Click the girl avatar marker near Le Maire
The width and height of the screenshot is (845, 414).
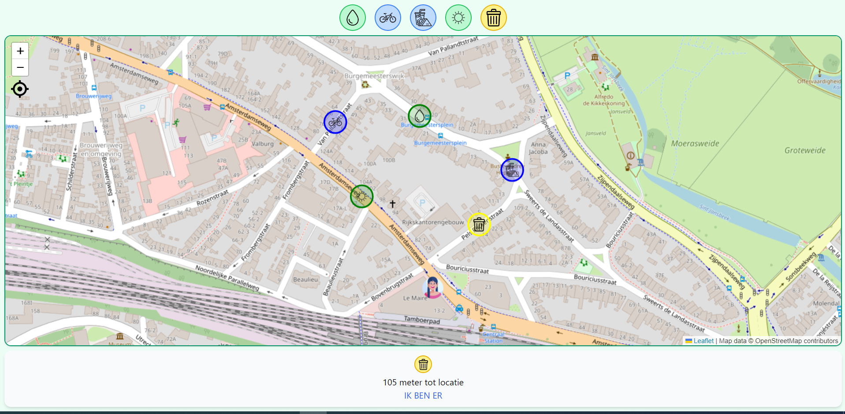[x=432, y=288]
